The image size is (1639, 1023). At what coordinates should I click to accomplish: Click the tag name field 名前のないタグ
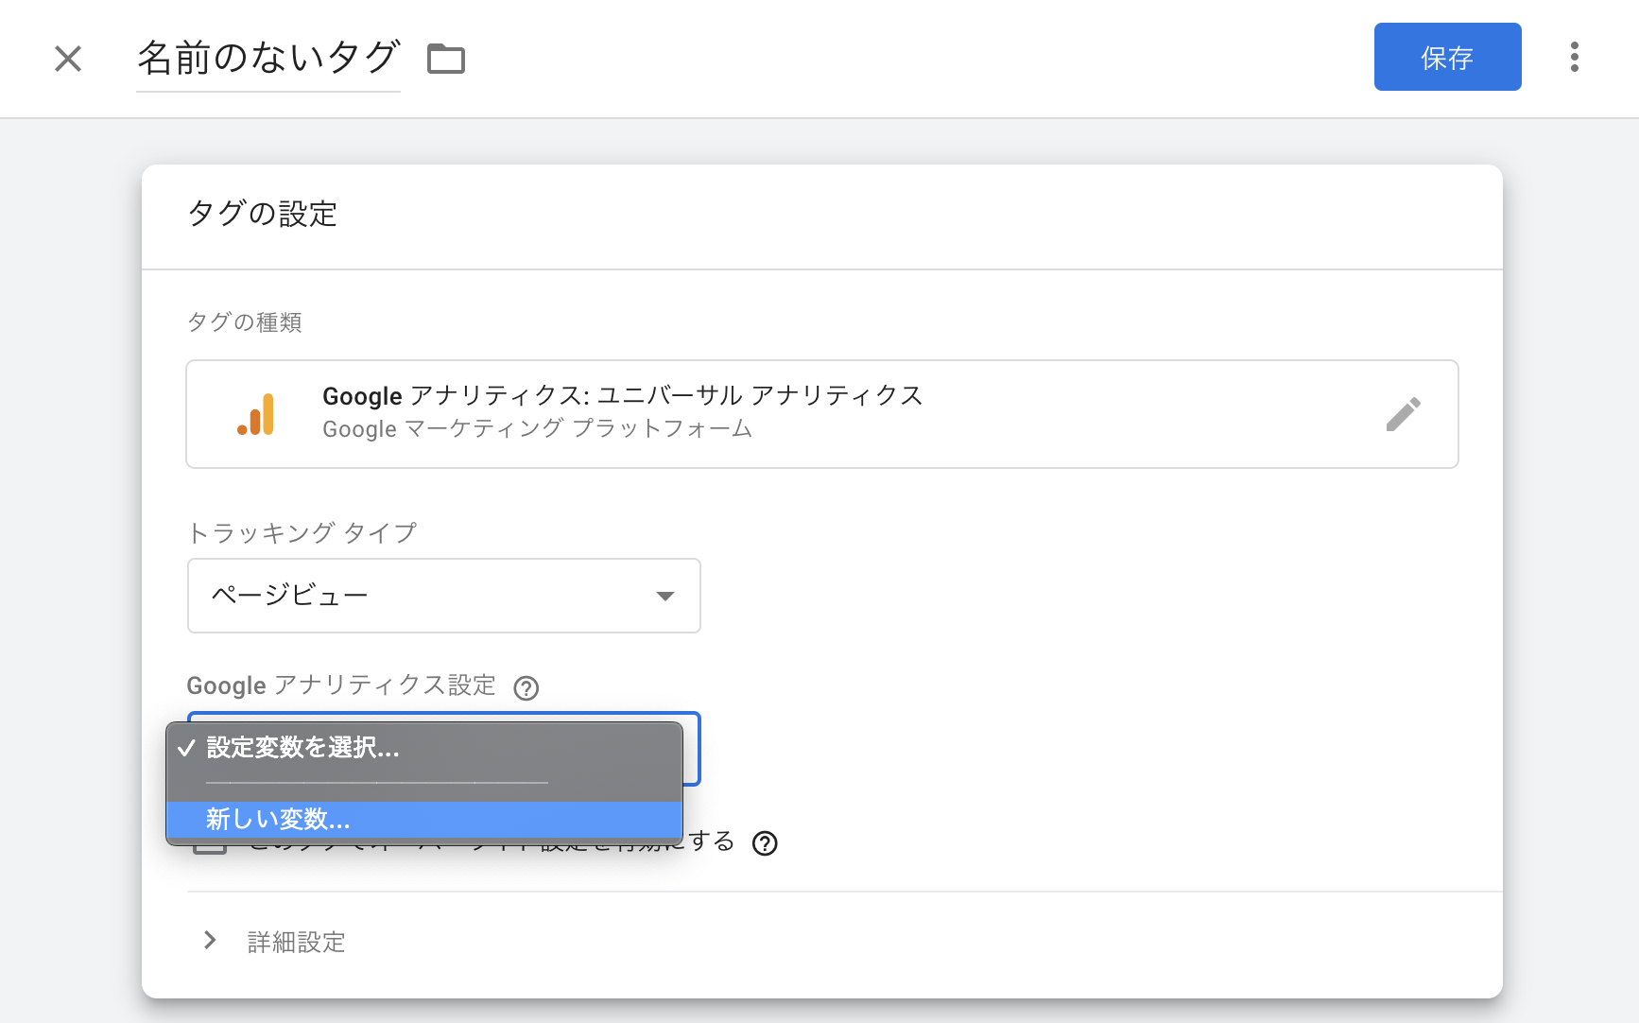coord(268,59)
